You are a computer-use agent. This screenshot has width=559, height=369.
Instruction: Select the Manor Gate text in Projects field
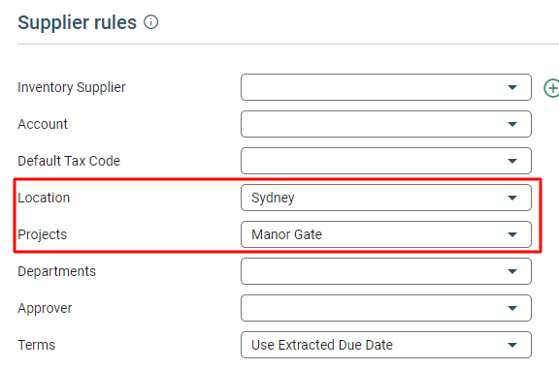pos(286,234)
